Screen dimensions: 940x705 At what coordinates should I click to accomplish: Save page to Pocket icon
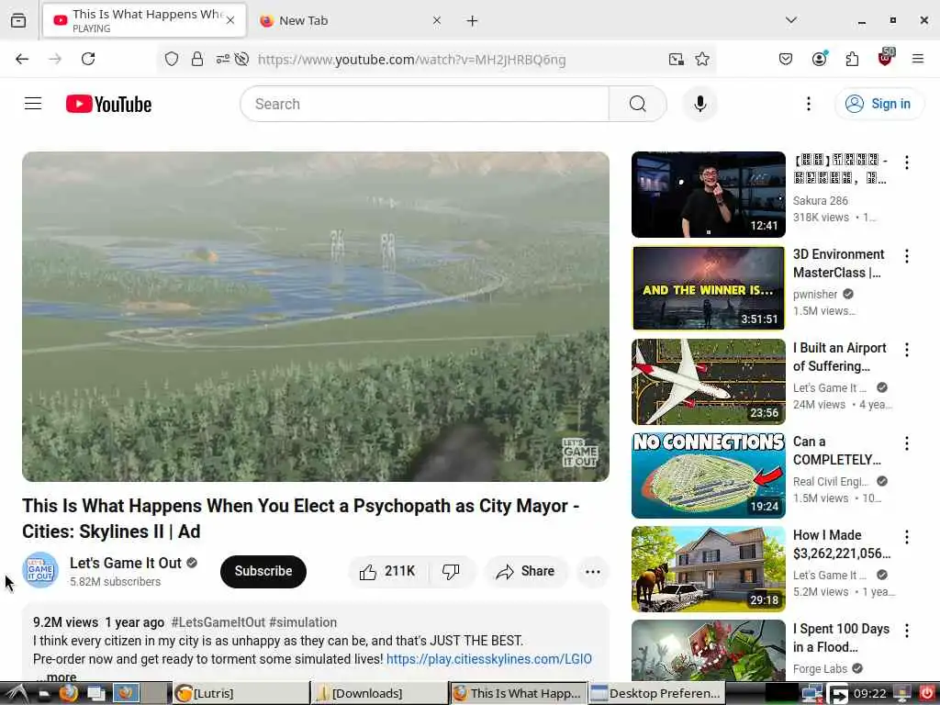coord(786,59)
